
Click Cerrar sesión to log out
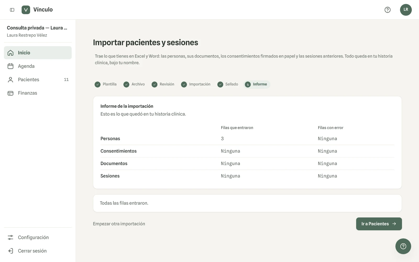click(38, 251)
